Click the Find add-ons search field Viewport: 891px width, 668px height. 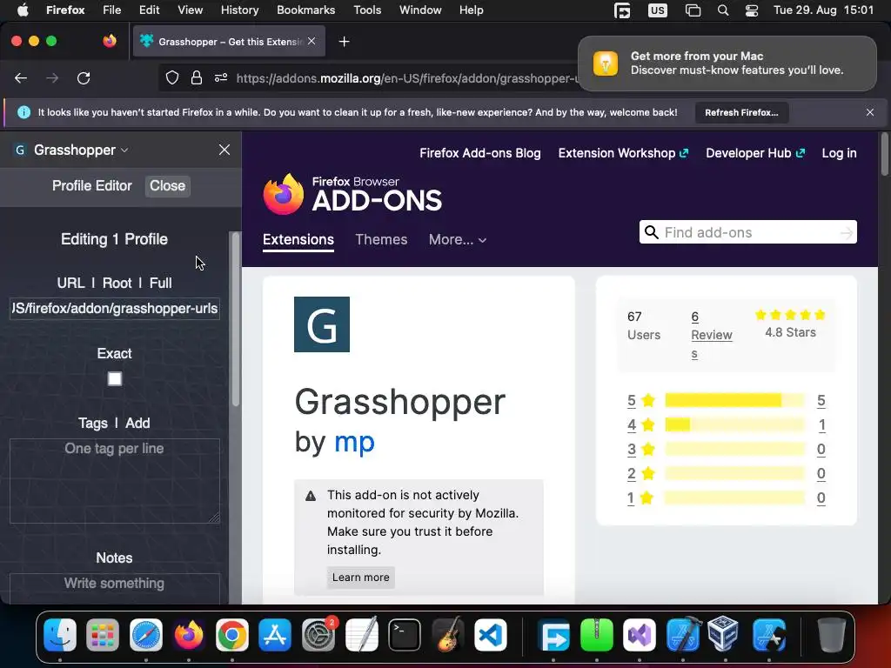coord(747,232)
